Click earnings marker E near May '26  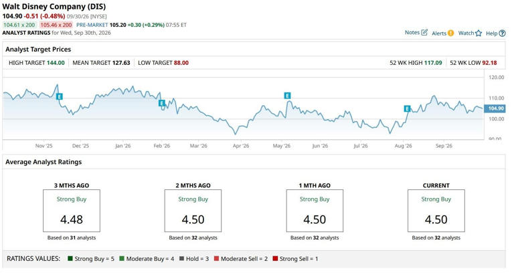click(287, 96)
